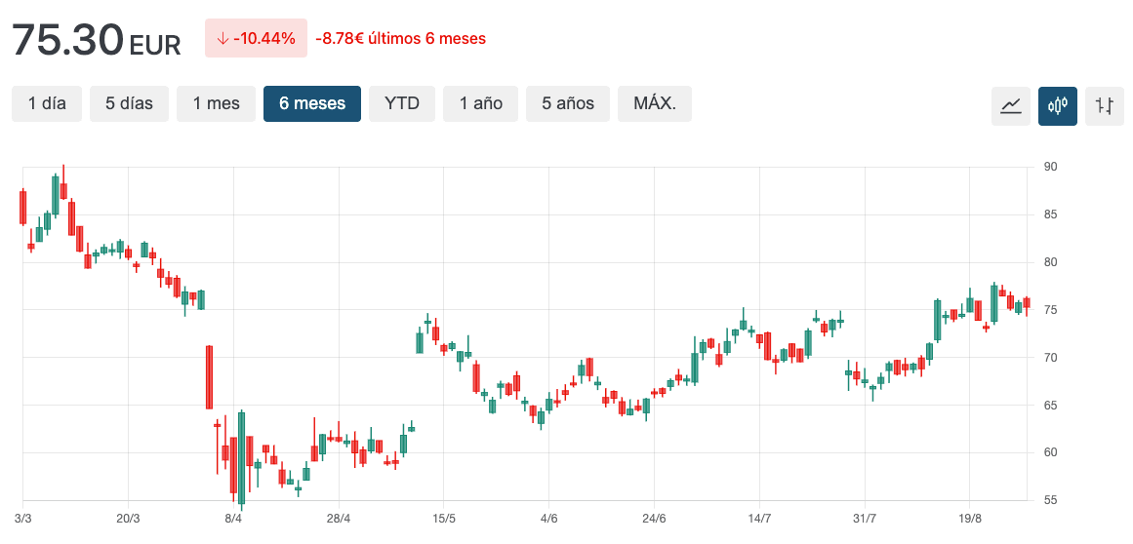Select the 5 días time range

[x=129, y=103]
